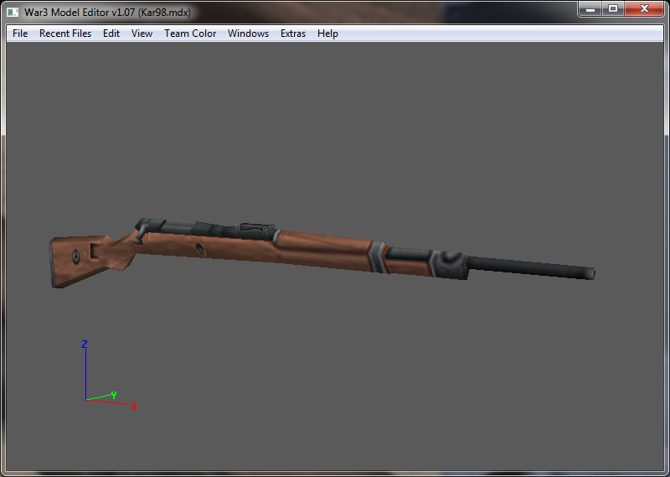Open the View menu

(x=142, y=34)
